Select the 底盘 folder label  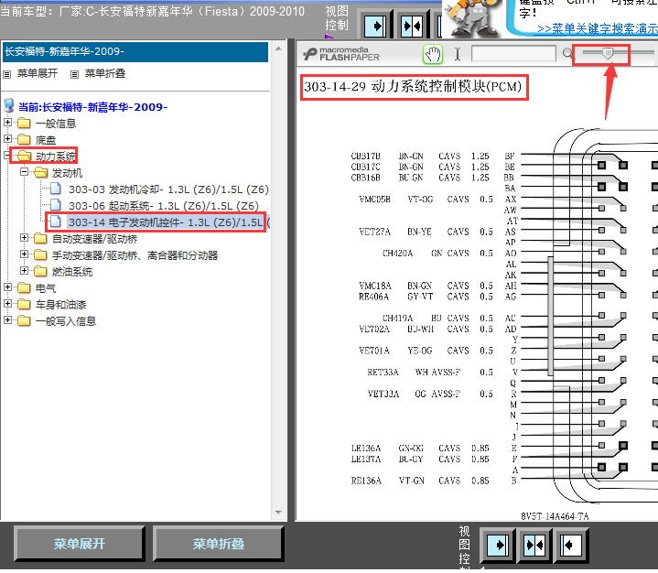click(46, 140)
